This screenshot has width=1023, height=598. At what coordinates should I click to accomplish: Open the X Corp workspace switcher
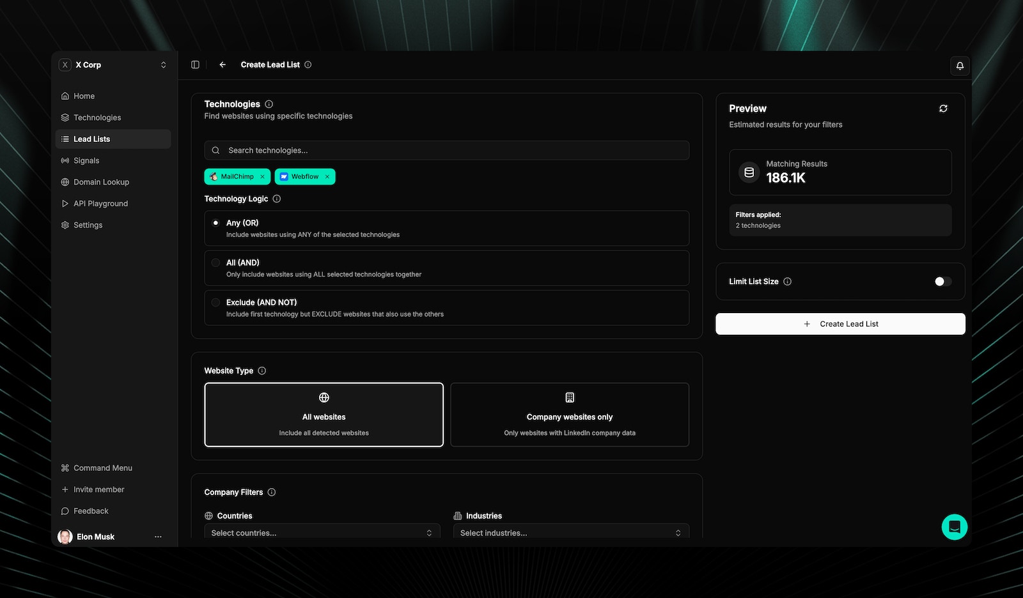[113, 65]
